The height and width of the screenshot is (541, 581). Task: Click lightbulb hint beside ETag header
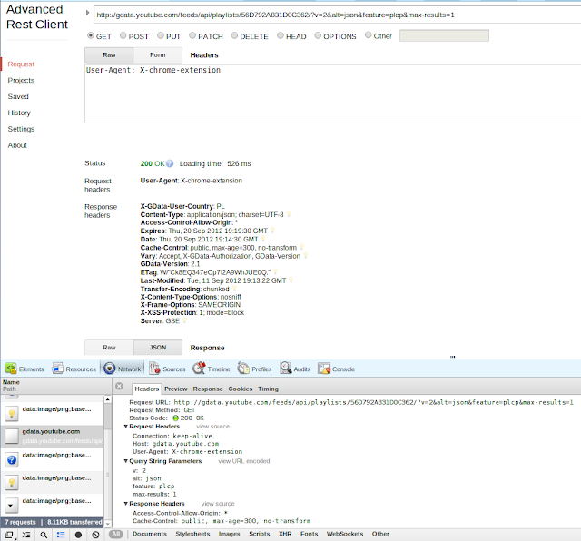point(275,271)
